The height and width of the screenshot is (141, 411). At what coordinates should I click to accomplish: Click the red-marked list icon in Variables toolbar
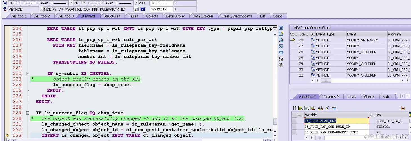(x=312, y=108)
